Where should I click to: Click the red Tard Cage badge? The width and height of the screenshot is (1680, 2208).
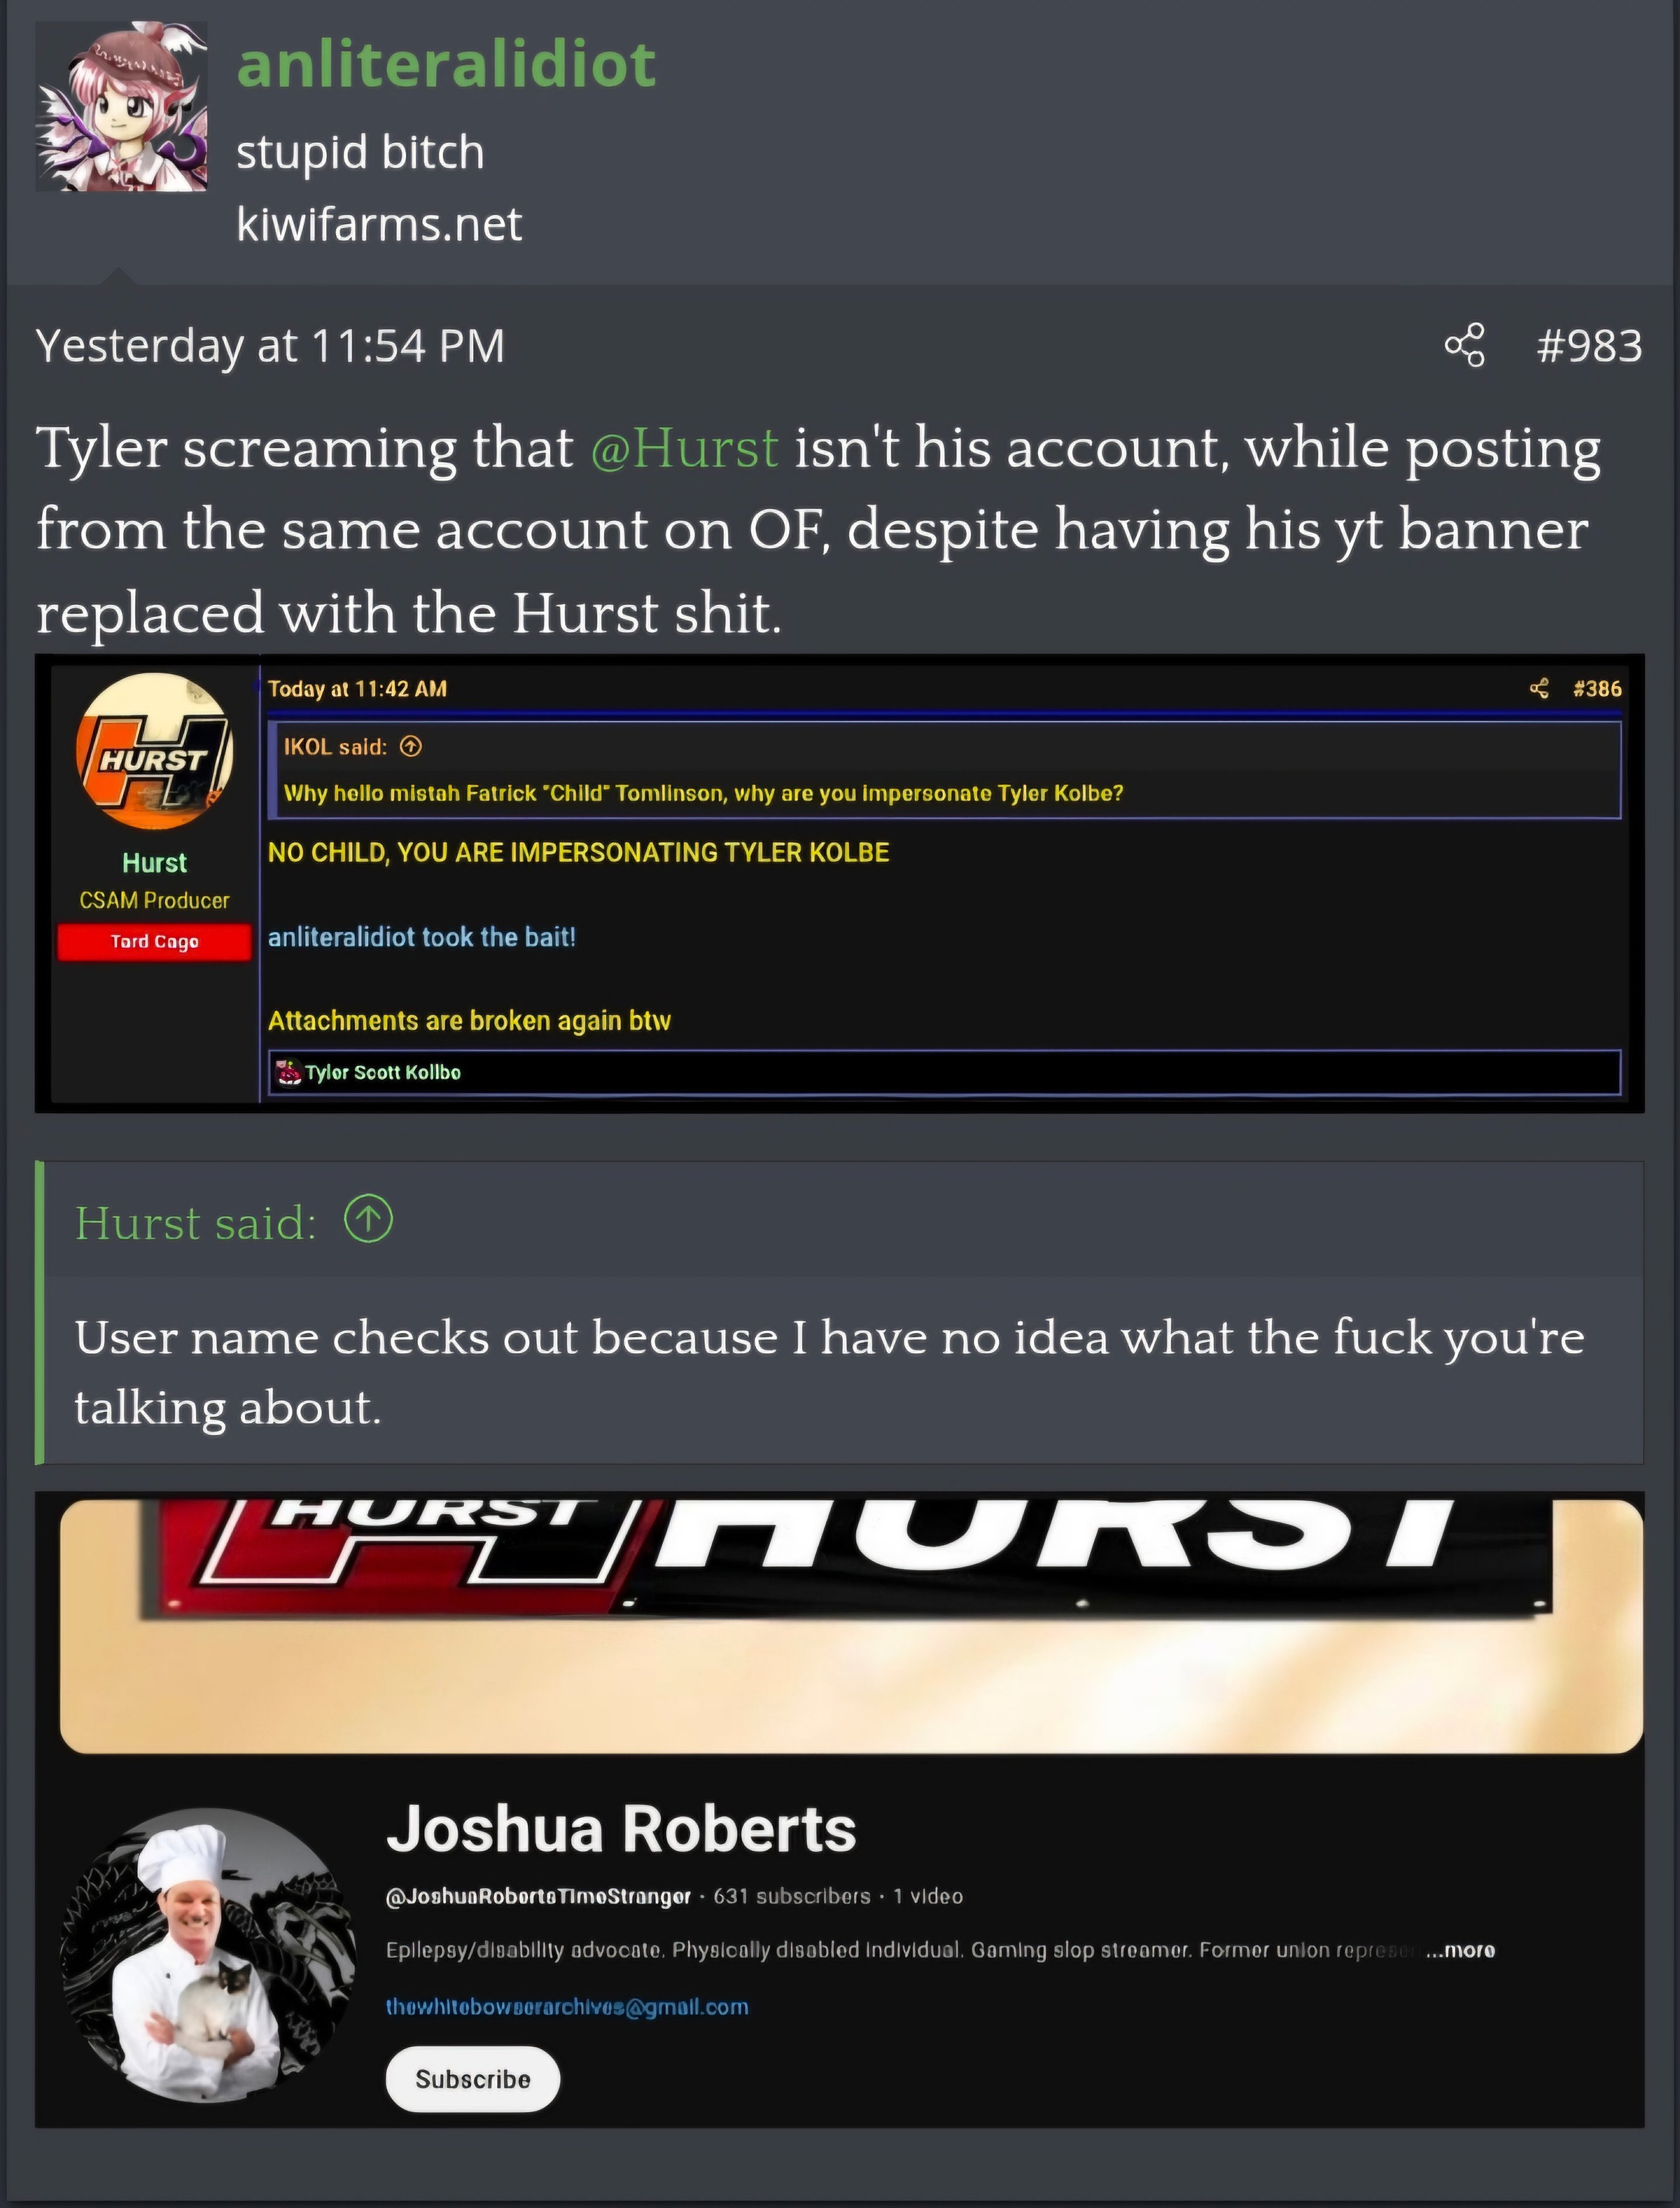[x=154, y=941]
